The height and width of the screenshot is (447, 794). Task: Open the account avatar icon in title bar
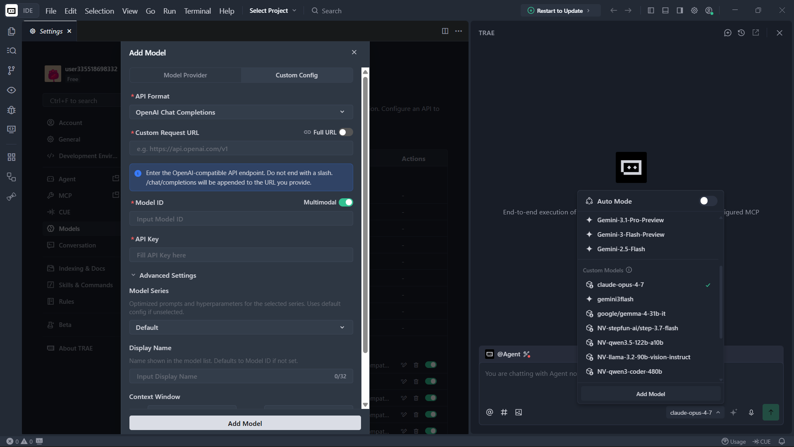(x=709, y=11)
